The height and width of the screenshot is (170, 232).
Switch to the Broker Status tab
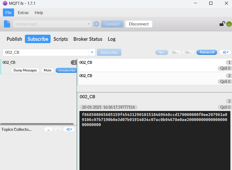88,39
